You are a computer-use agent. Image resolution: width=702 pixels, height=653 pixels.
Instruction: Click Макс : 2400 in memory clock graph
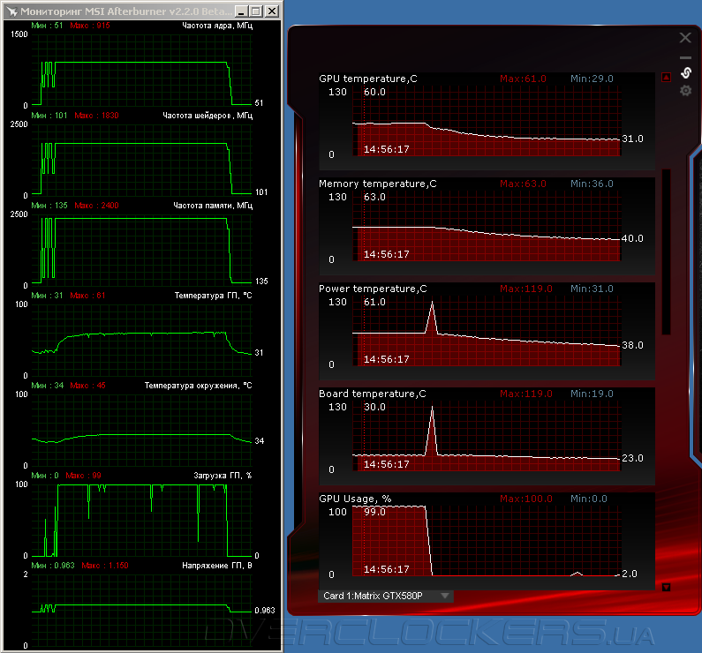pos(96,206)
